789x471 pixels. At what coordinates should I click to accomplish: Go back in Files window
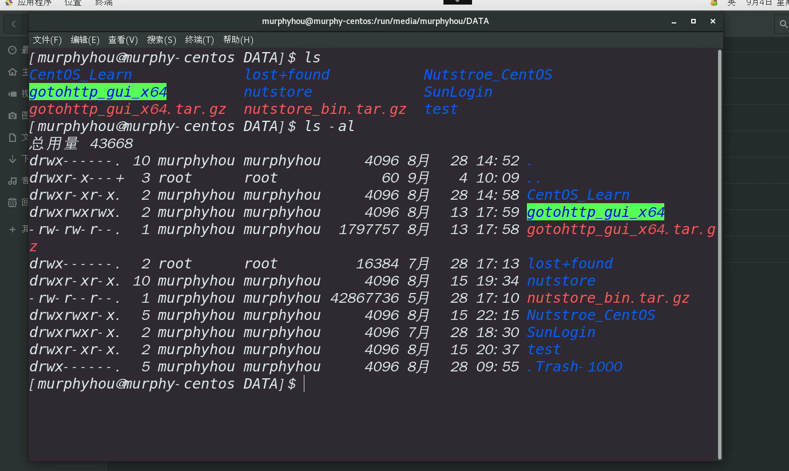pos(13,25)
